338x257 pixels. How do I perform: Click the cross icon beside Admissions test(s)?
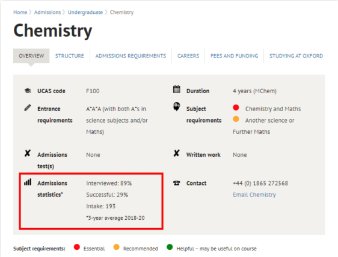click(28, 153)
